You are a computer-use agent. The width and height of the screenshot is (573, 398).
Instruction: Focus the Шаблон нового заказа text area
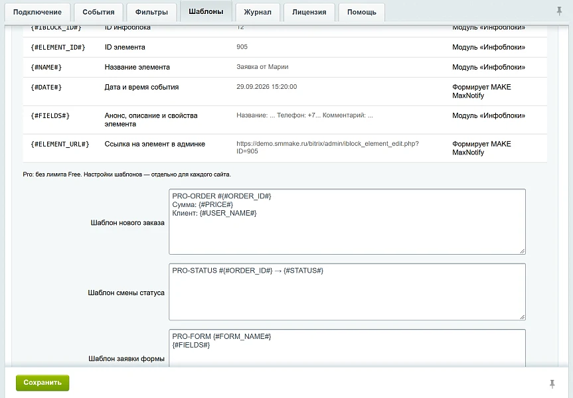point(347,222)
